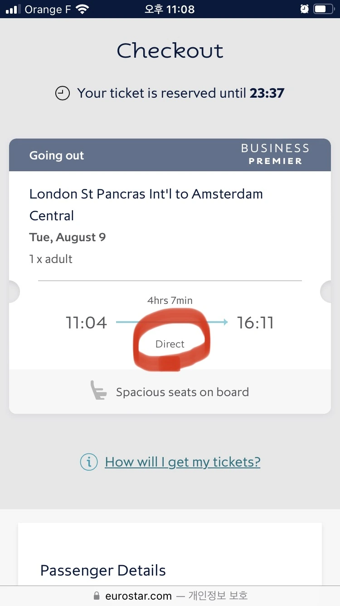Tap the battery icon in status bar
The width and height of the screenshot is (340, 606).
323,9
